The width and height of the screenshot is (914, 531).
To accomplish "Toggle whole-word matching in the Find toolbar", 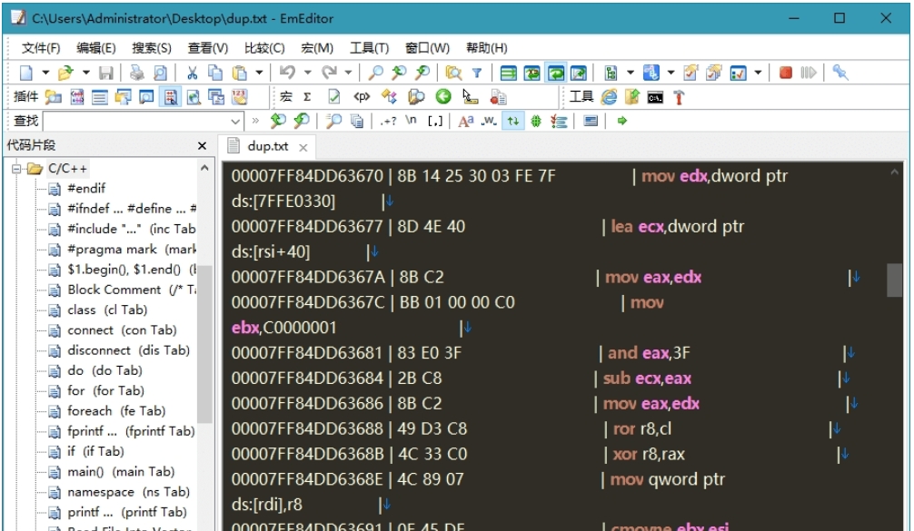I will click(x=488, y=120).
